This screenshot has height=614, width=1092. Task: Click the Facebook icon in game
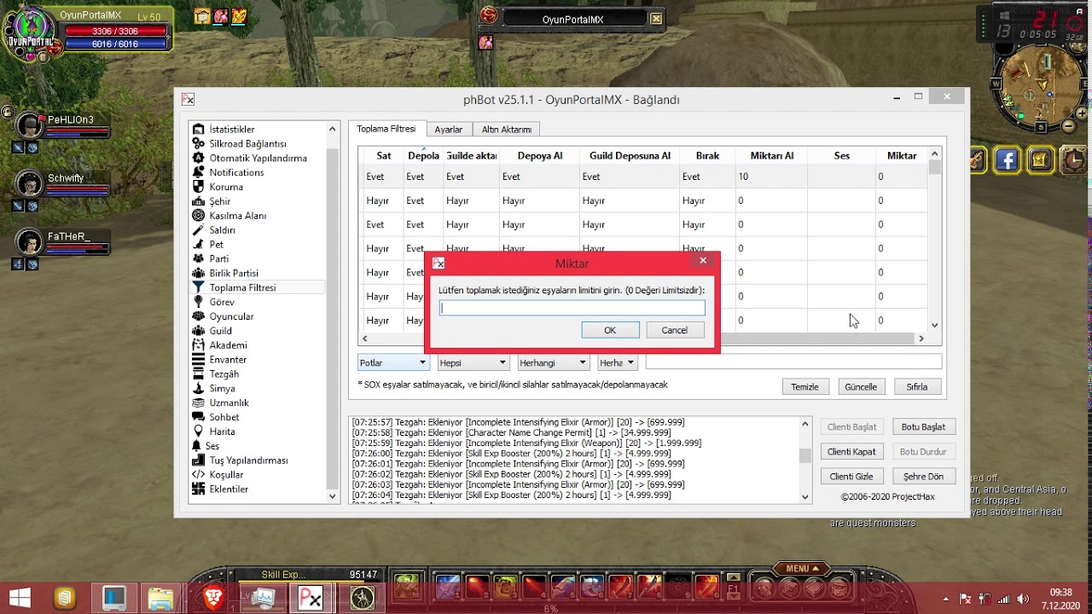click(1008, 159)
